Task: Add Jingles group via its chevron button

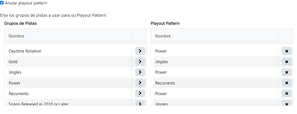Action: pyautogui.click(x=140, y=72)
